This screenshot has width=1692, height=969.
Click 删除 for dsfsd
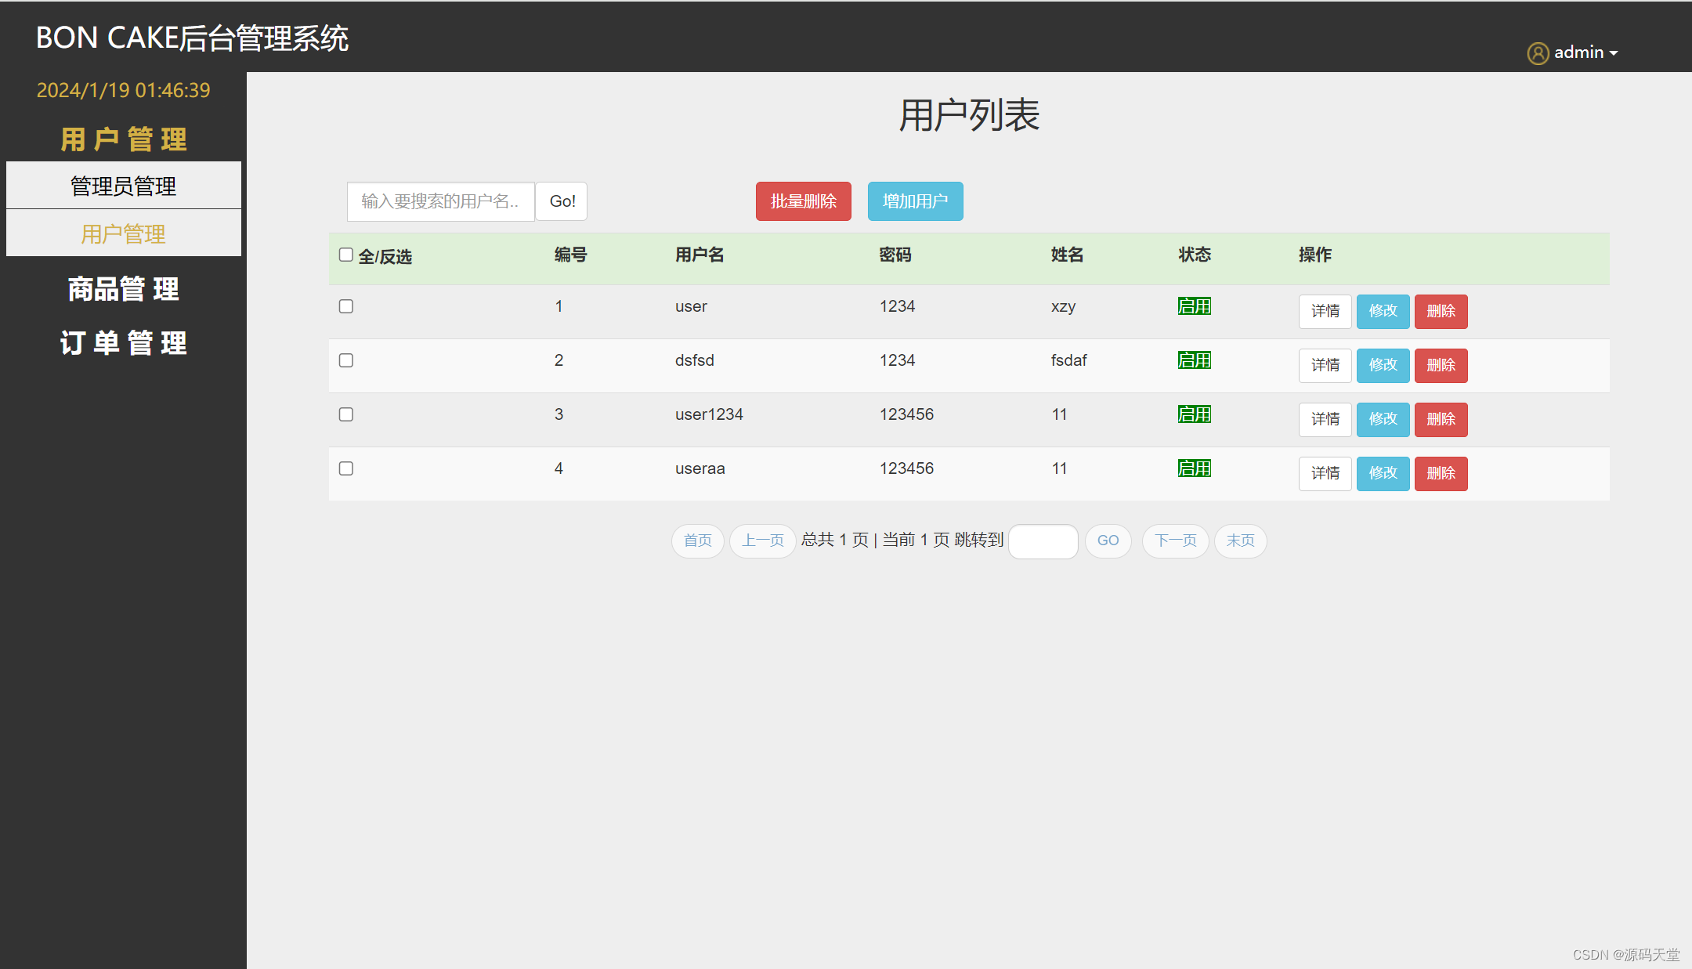click(x=1441, y=365)
